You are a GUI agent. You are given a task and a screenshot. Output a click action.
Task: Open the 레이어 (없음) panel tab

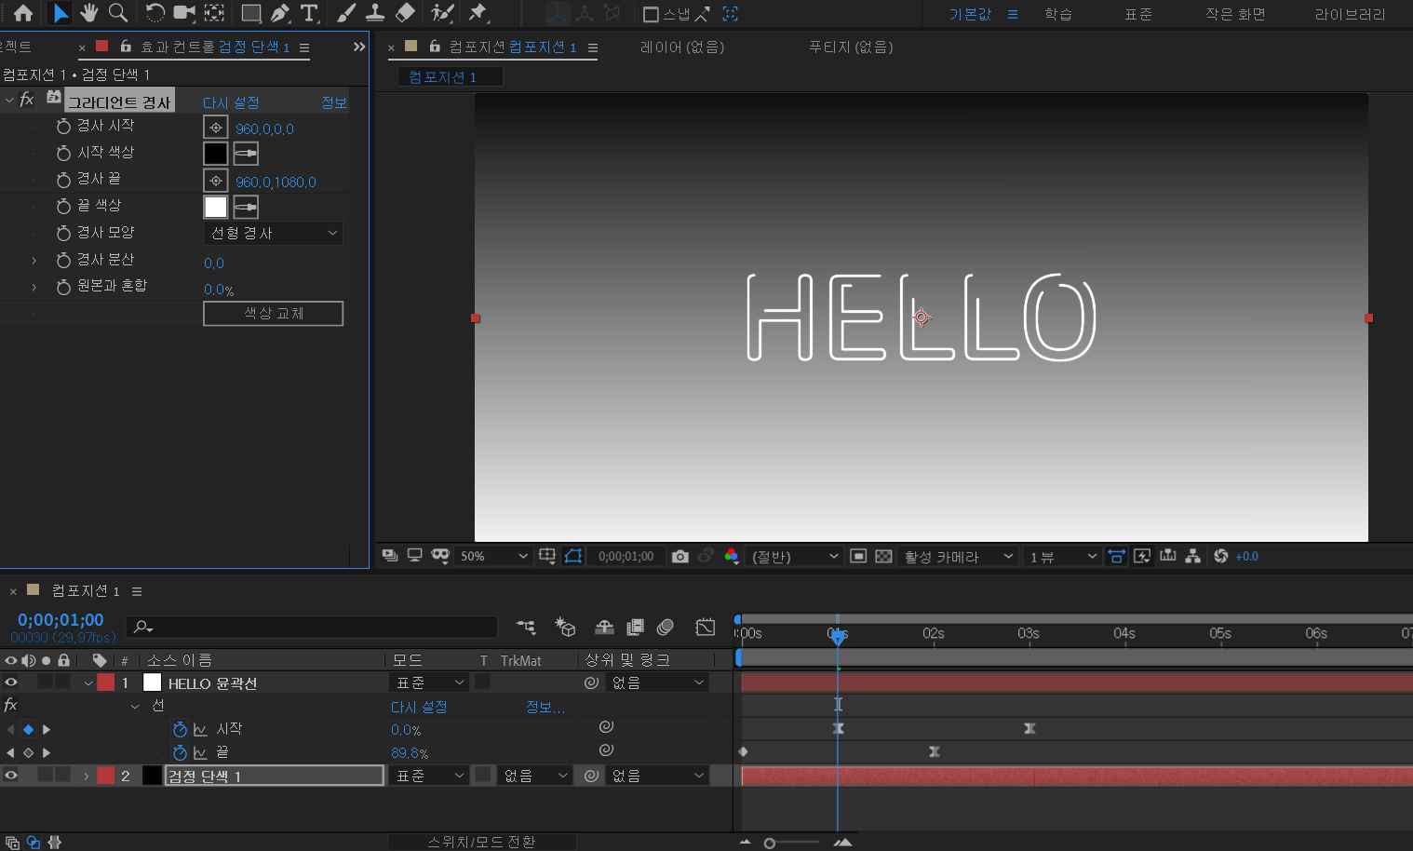click(682, 47)
